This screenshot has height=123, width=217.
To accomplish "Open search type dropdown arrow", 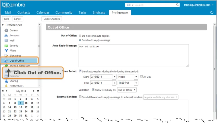I will [x=133, y=5].
